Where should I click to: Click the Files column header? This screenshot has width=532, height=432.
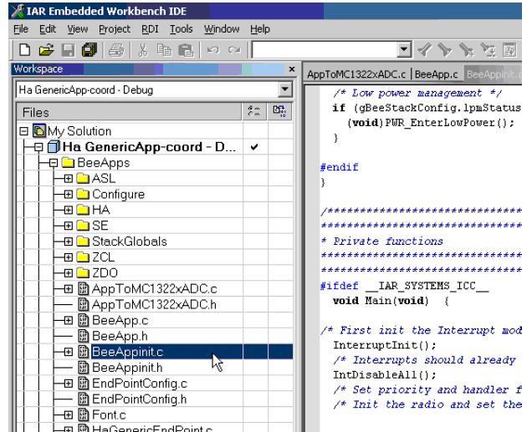(x=130, y=112)
